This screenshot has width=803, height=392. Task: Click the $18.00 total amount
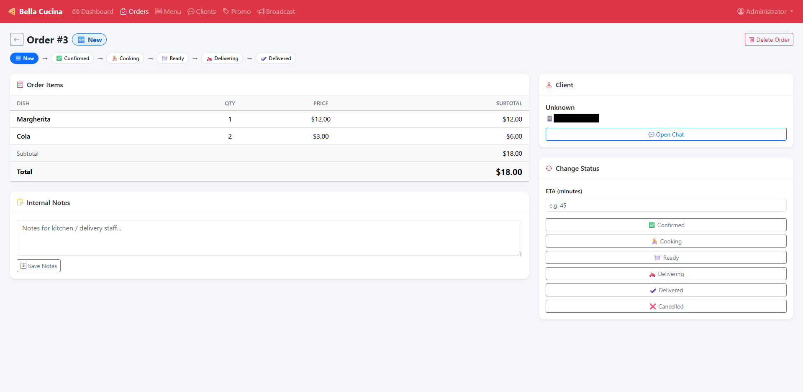click(509, 172)
